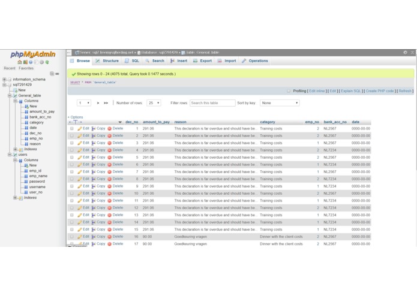The width and height of the screenshot is (417, 296).
Task: Open the page number dropdown
Action: pos(84,103)
